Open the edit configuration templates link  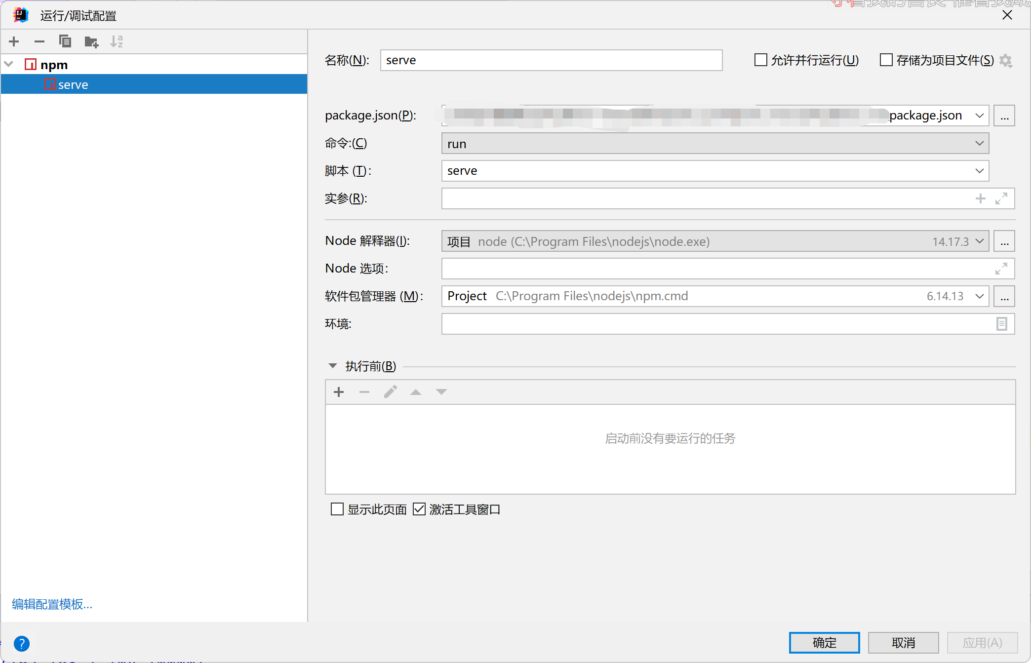click(52, 604)
